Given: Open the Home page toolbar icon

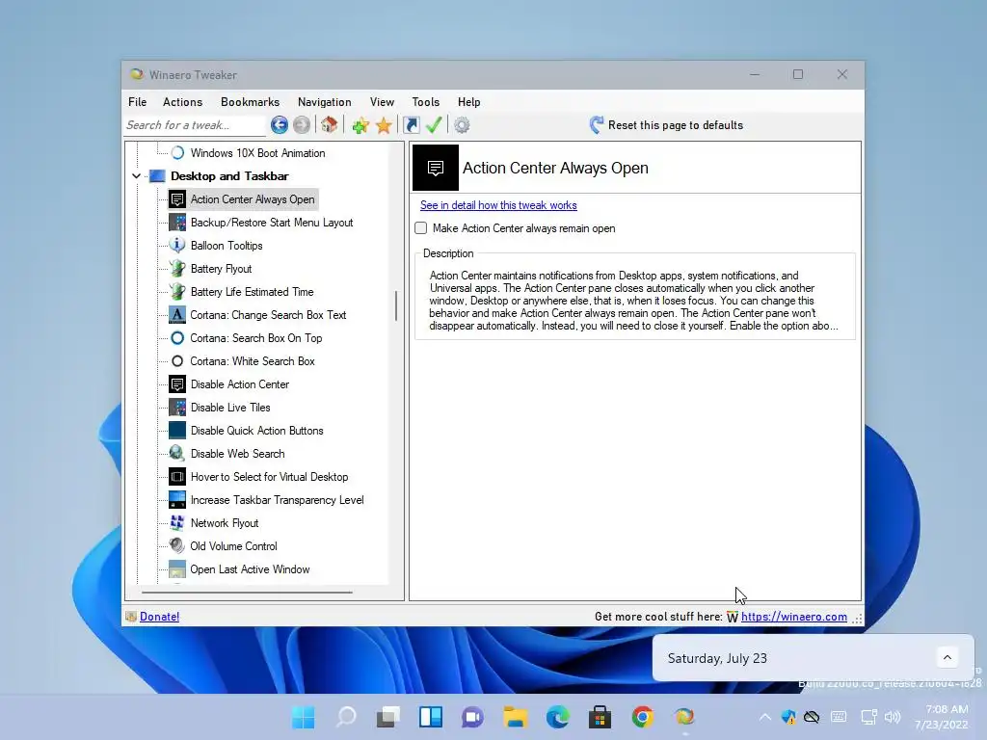Looking at the screenshot, I should tap(330, 124).
